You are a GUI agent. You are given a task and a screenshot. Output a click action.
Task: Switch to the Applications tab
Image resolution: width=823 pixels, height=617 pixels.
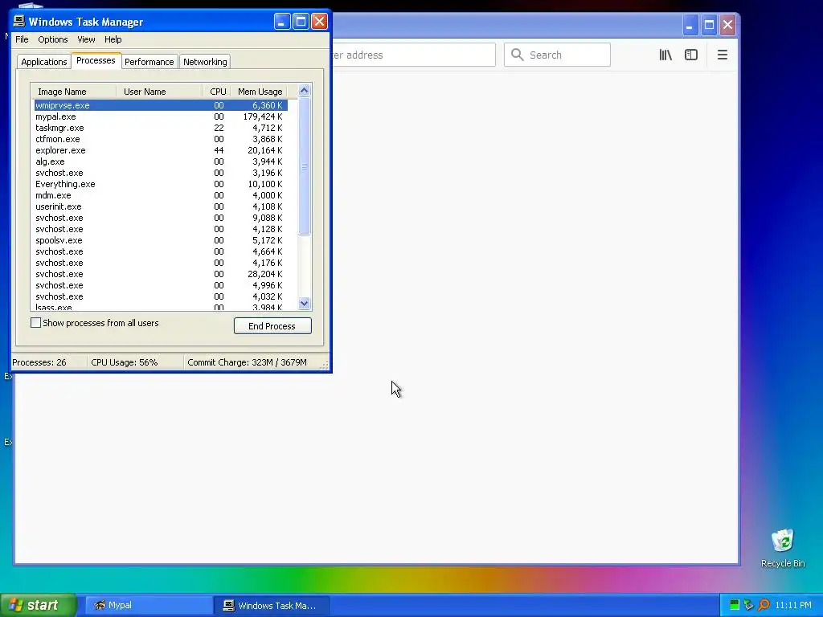click(44, 62)
